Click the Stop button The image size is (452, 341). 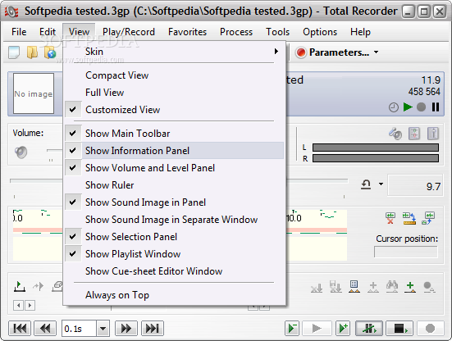pos(399,329)
